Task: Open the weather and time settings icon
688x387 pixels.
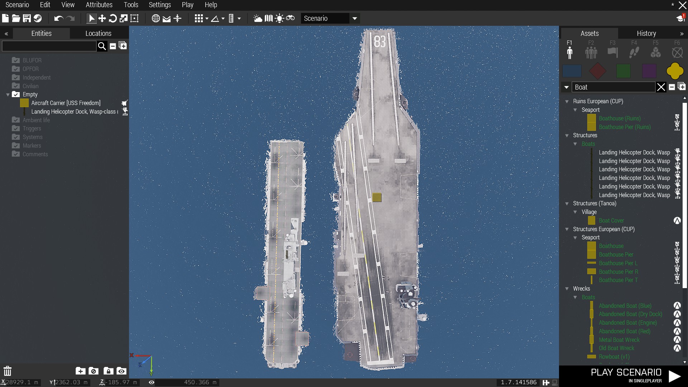Action: tap(258, 18)
